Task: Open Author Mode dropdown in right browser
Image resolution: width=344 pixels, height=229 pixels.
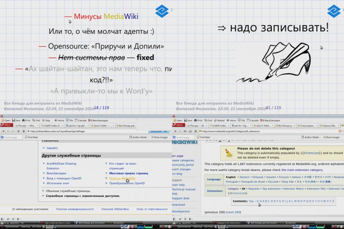Action: coord(311,137)
